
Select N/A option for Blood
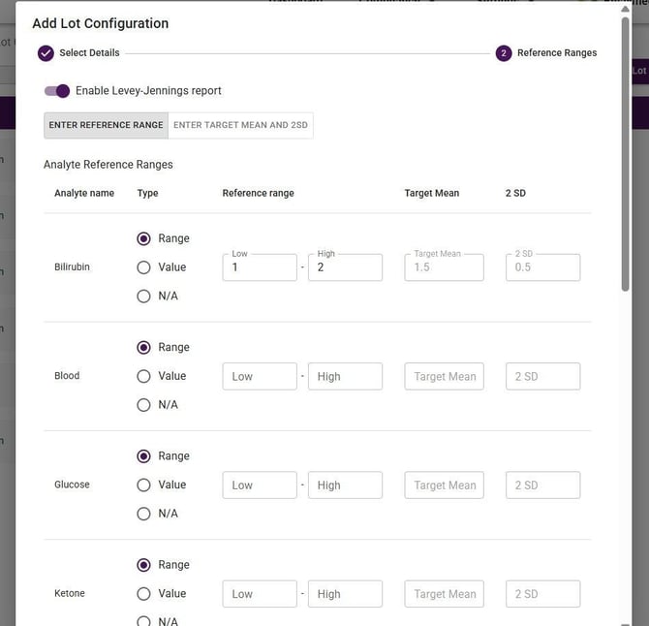(144, 405)
